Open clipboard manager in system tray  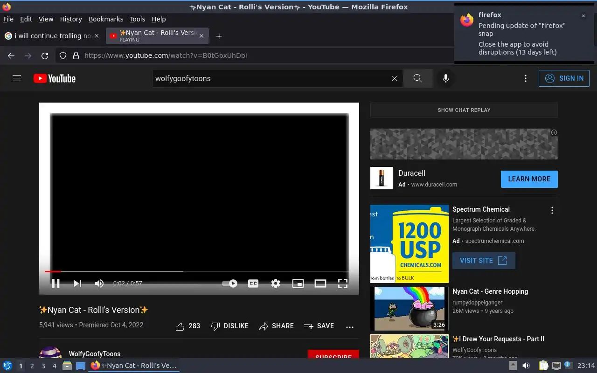coord(543,366)
